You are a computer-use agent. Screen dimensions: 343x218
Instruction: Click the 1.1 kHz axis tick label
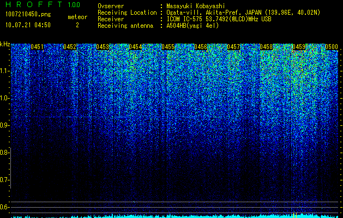(4, 71)
